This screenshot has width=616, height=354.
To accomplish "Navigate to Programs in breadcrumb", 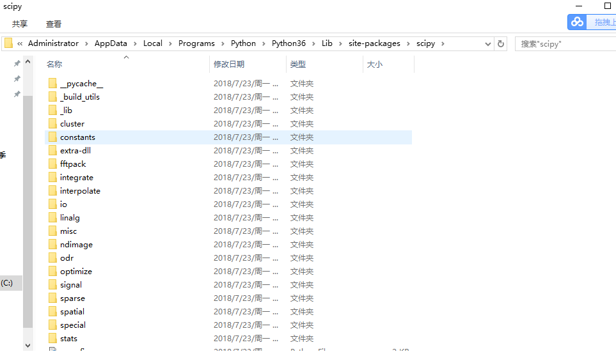I will coord(196,43).
